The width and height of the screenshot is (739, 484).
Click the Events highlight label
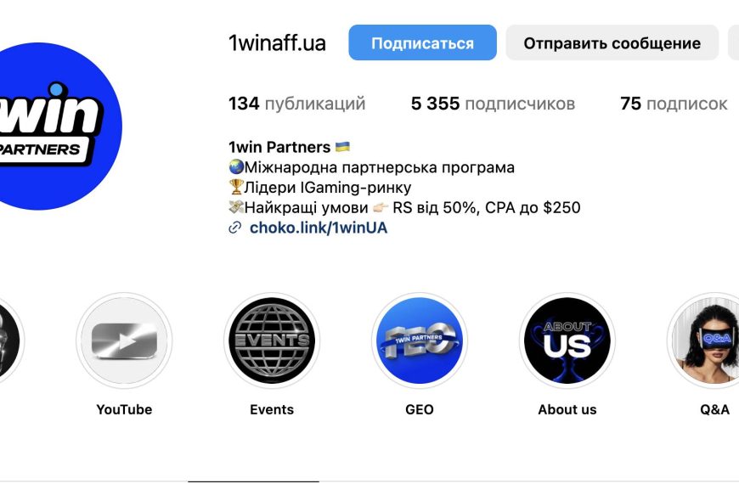[x=272, y=409]
